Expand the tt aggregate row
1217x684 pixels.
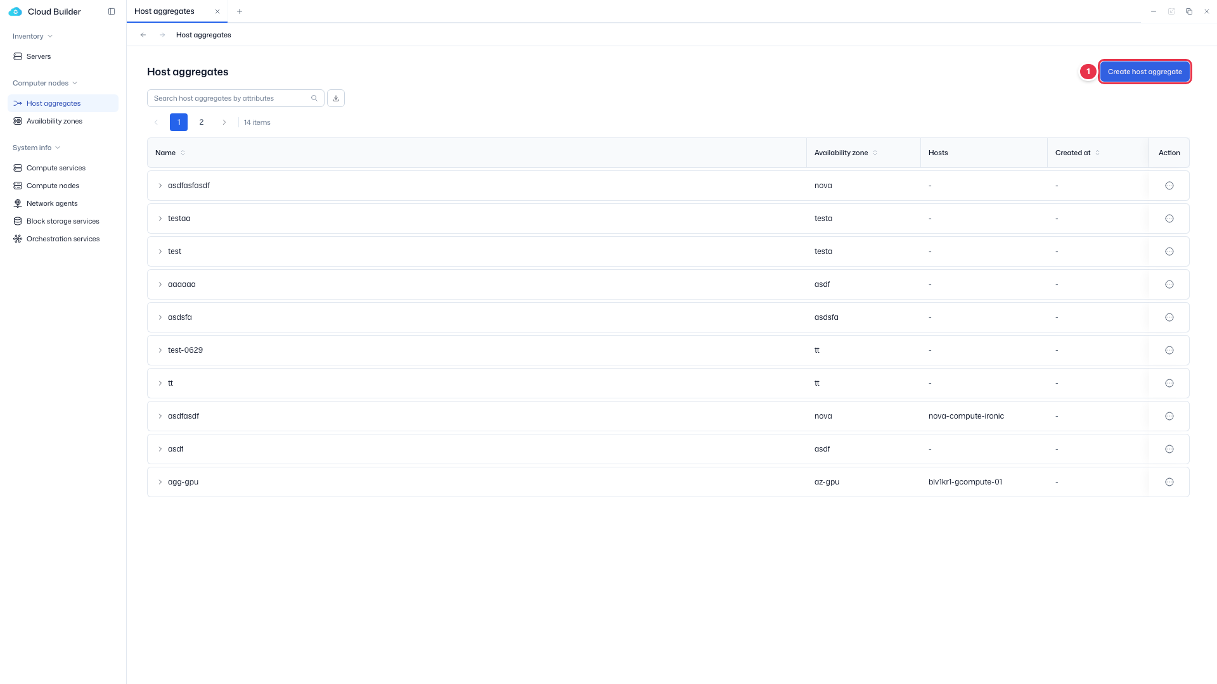click(x=160, y=383)
